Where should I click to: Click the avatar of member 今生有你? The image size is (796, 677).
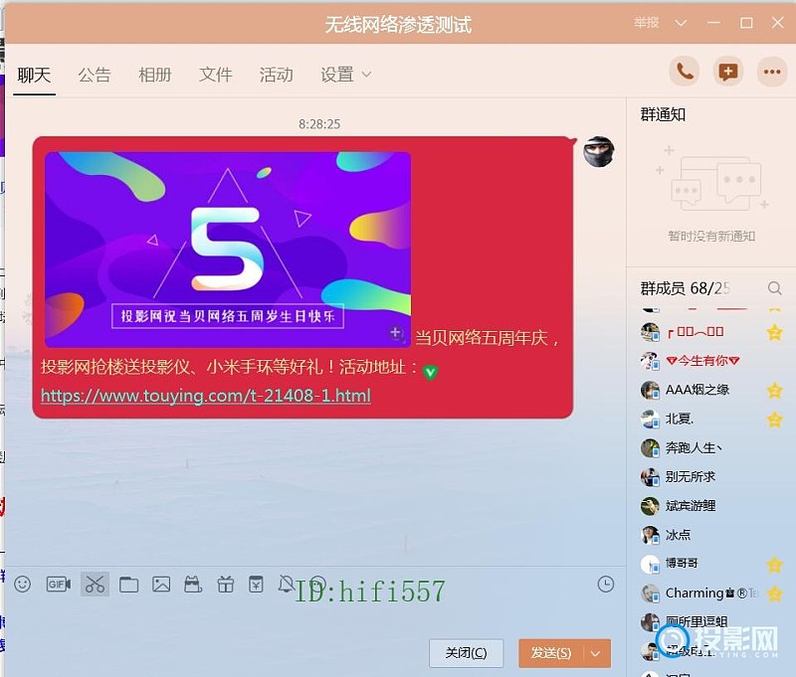[x=651, y=361]
